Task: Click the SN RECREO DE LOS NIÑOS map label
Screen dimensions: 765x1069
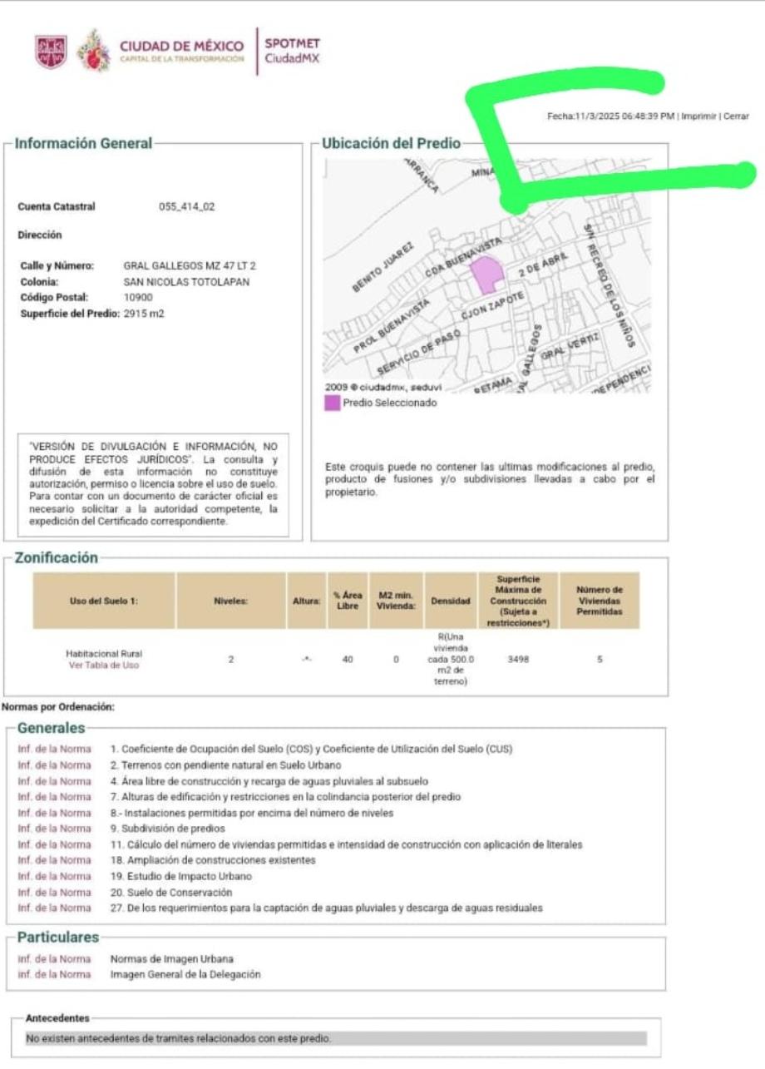Action: 610,285
